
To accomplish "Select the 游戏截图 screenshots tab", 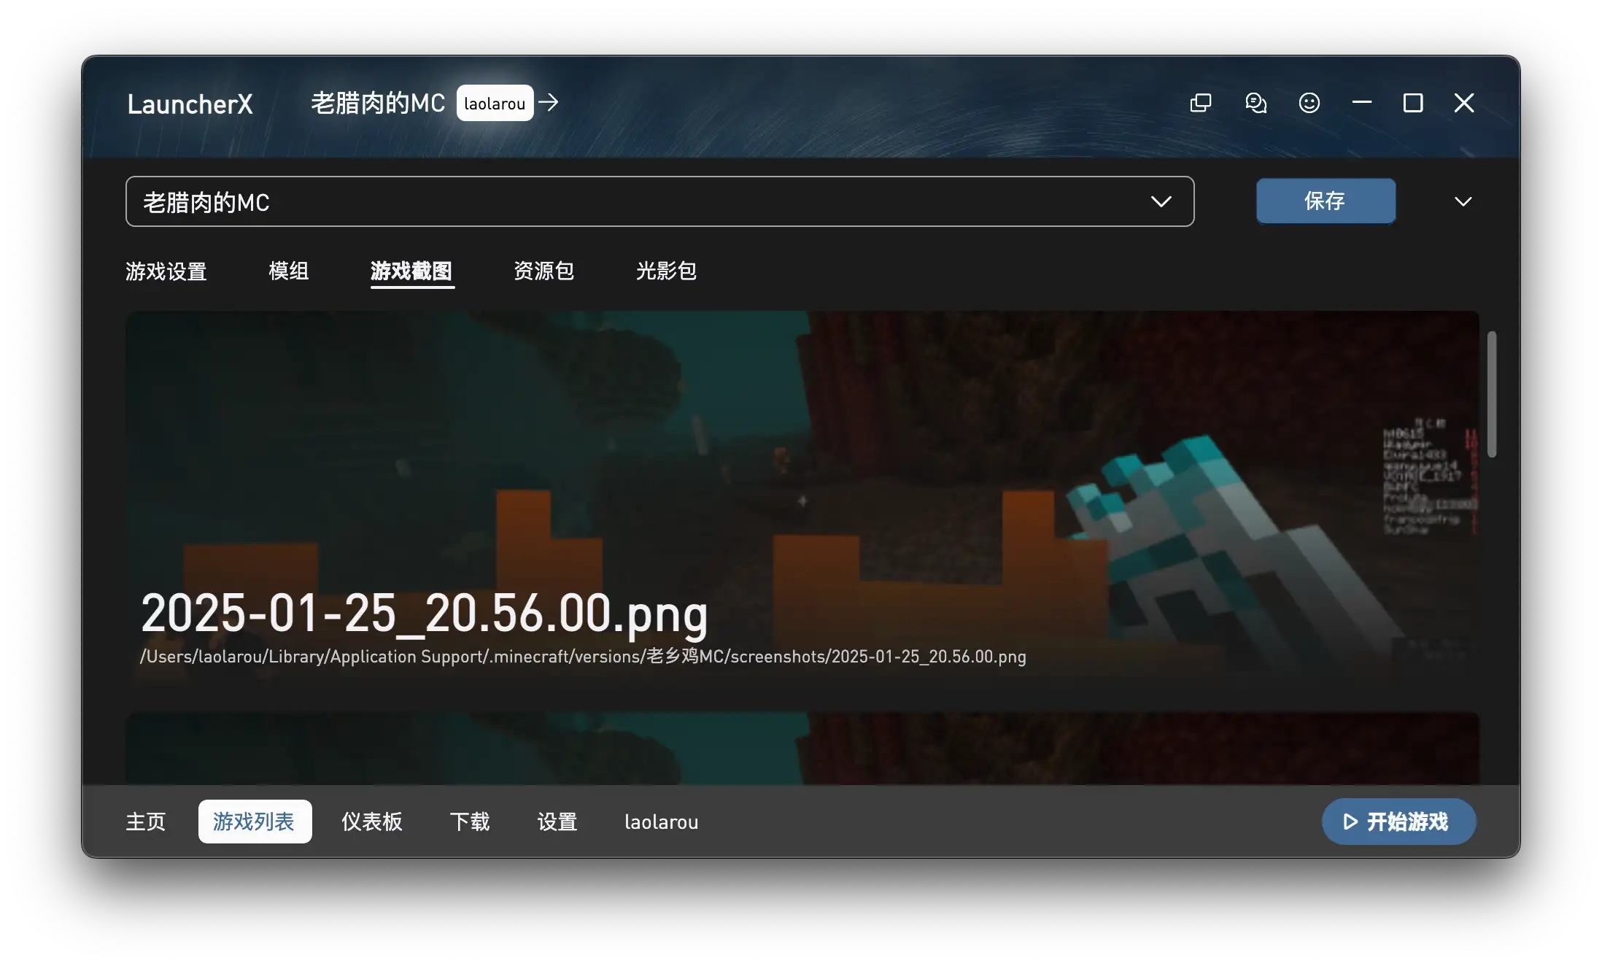I will (411, 271).
